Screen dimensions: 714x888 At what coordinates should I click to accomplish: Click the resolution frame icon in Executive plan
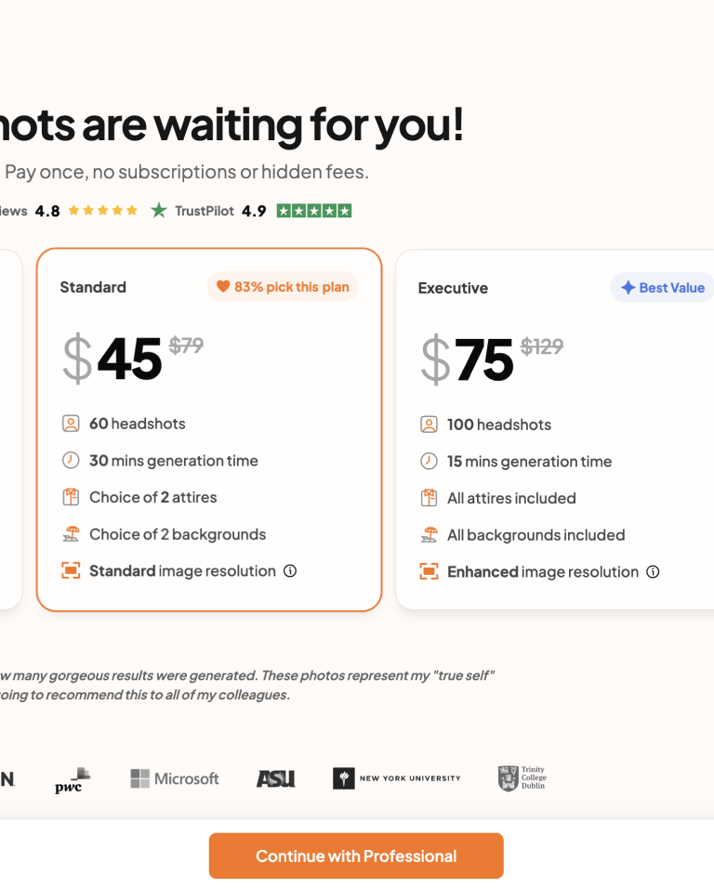pos(429,572)
